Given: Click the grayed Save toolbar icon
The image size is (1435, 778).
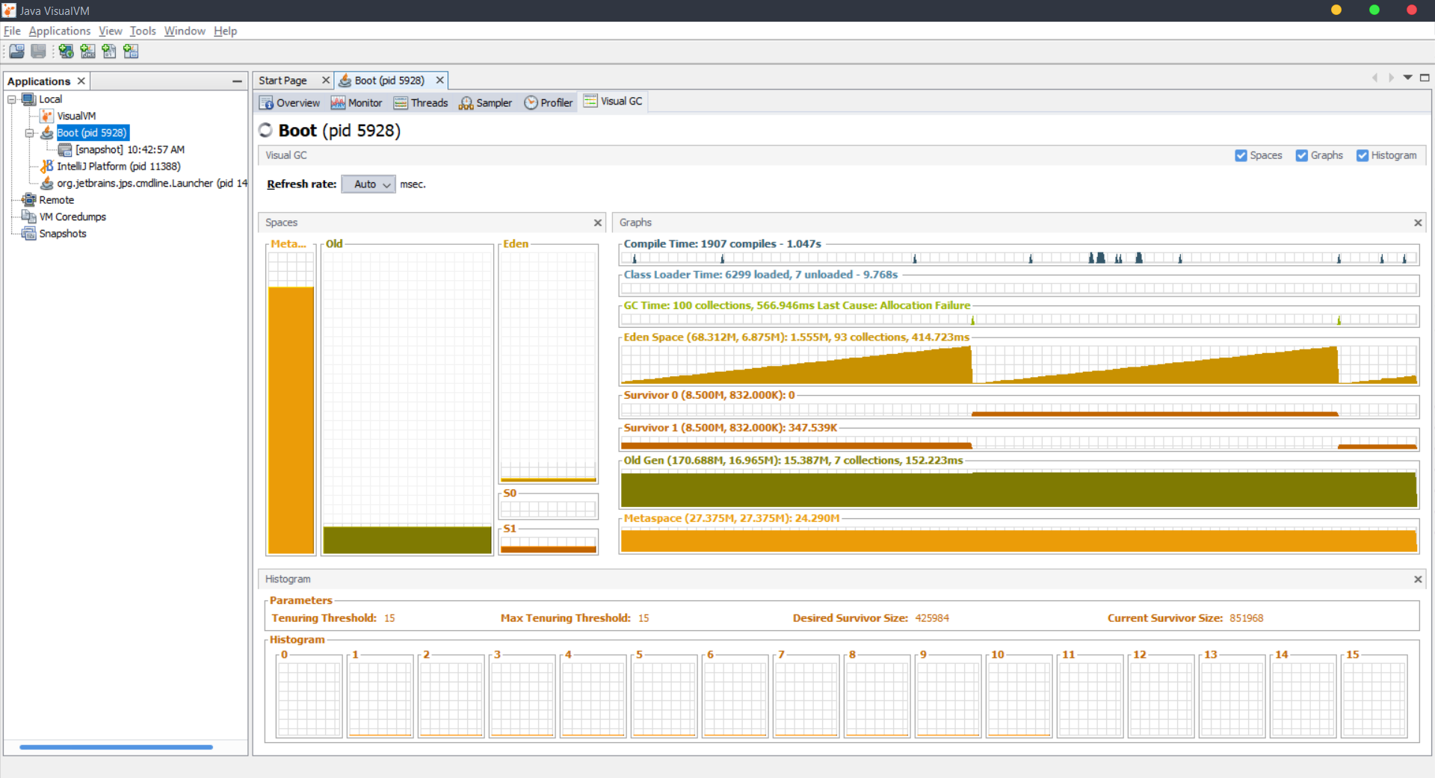Looking at the screenshot, I should click(x=38, y=52).
